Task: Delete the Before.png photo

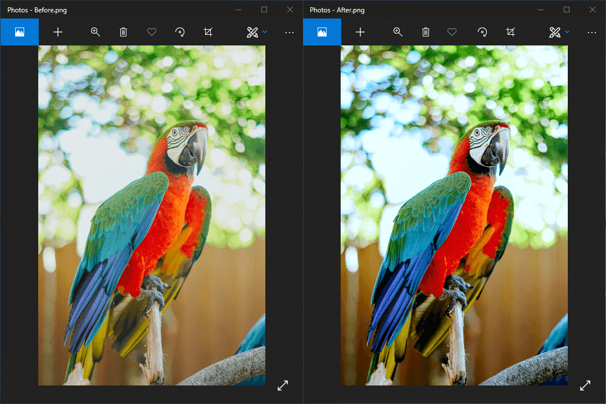Action: [124, 32]
